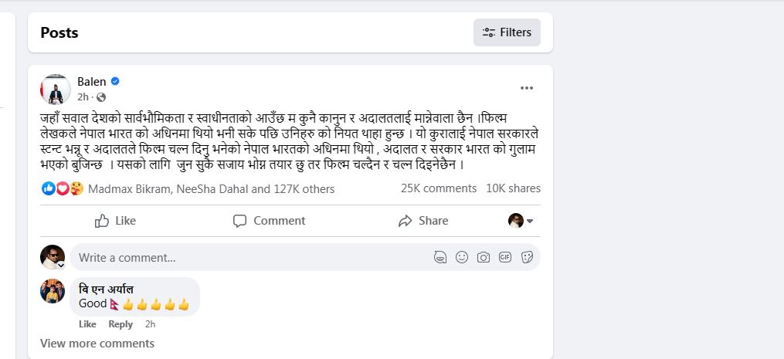Open the emoji picker in comment box
Image resolution: width=784 pixels, height=359 pixels.
462,257
